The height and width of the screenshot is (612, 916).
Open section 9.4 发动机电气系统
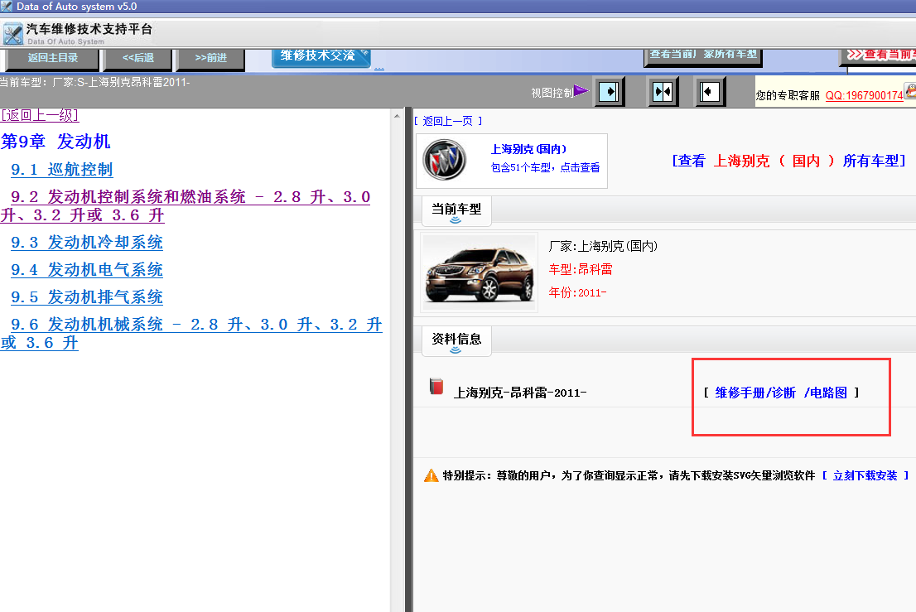tap(86, 270)
